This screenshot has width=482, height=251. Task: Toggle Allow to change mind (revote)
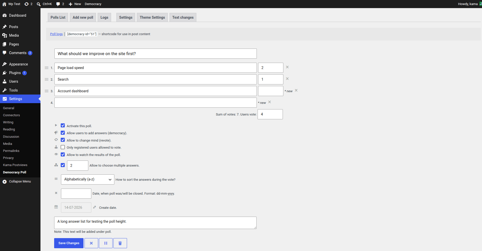coord(63,140)
